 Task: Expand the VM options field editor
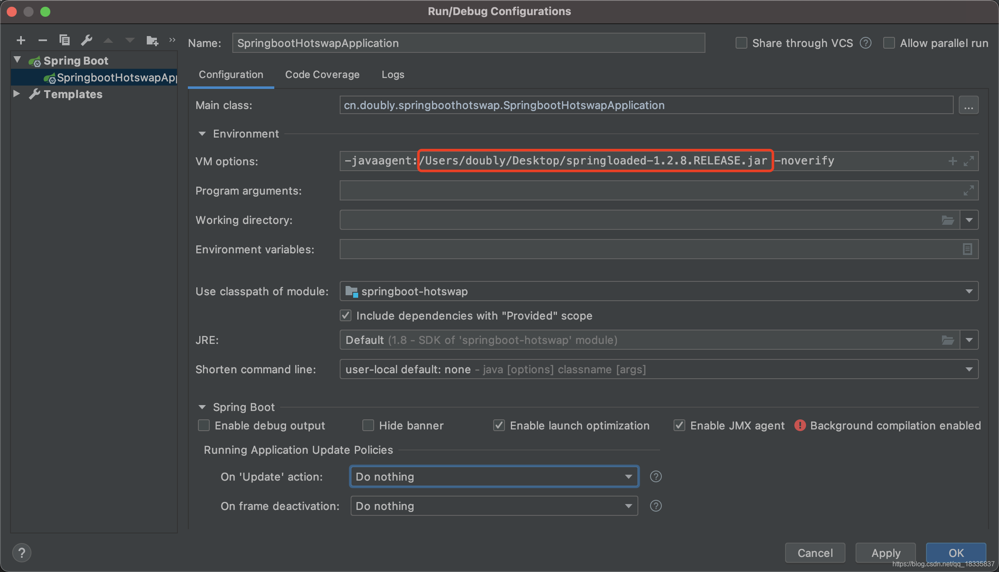tap(968, 161)
